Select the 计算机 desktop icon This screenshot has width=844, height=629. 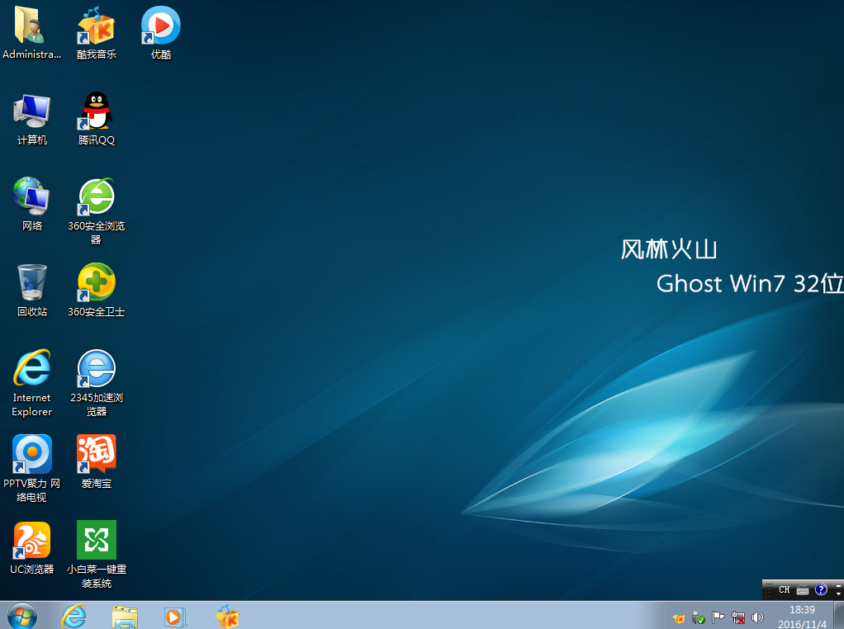point(31,118)
